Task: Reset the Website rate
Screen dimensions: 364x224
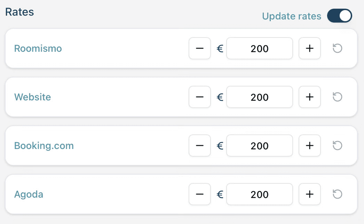Action: pos(337,97)
